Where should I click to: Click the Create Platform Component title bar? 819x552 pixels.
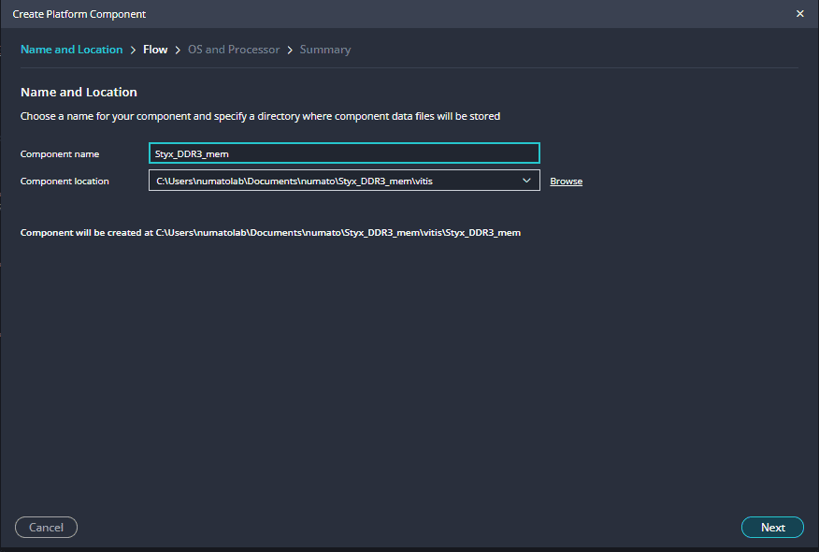point(374,14)
